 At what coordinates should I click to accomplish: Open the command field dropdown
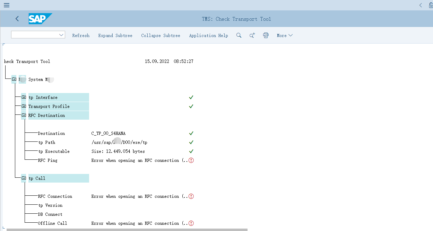pyautogui.click(x=61, y=35)
